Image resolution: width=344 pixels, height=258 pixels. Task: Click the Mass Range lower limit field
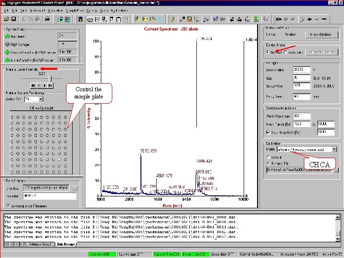coord(301,124)
